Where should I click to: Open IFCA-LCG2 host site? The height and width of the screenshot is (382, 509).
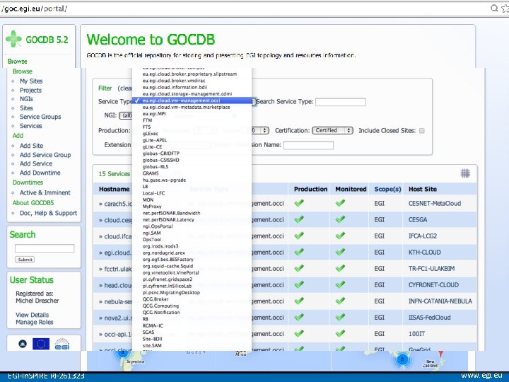423,236
